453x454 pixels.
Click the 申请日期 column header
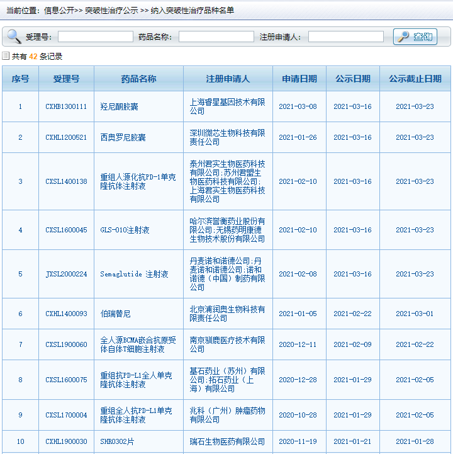pos(299,79)
